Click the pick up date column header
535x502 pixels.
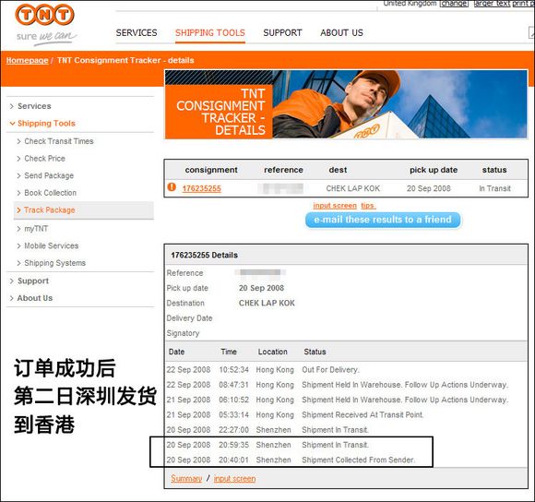click(434, 170)
